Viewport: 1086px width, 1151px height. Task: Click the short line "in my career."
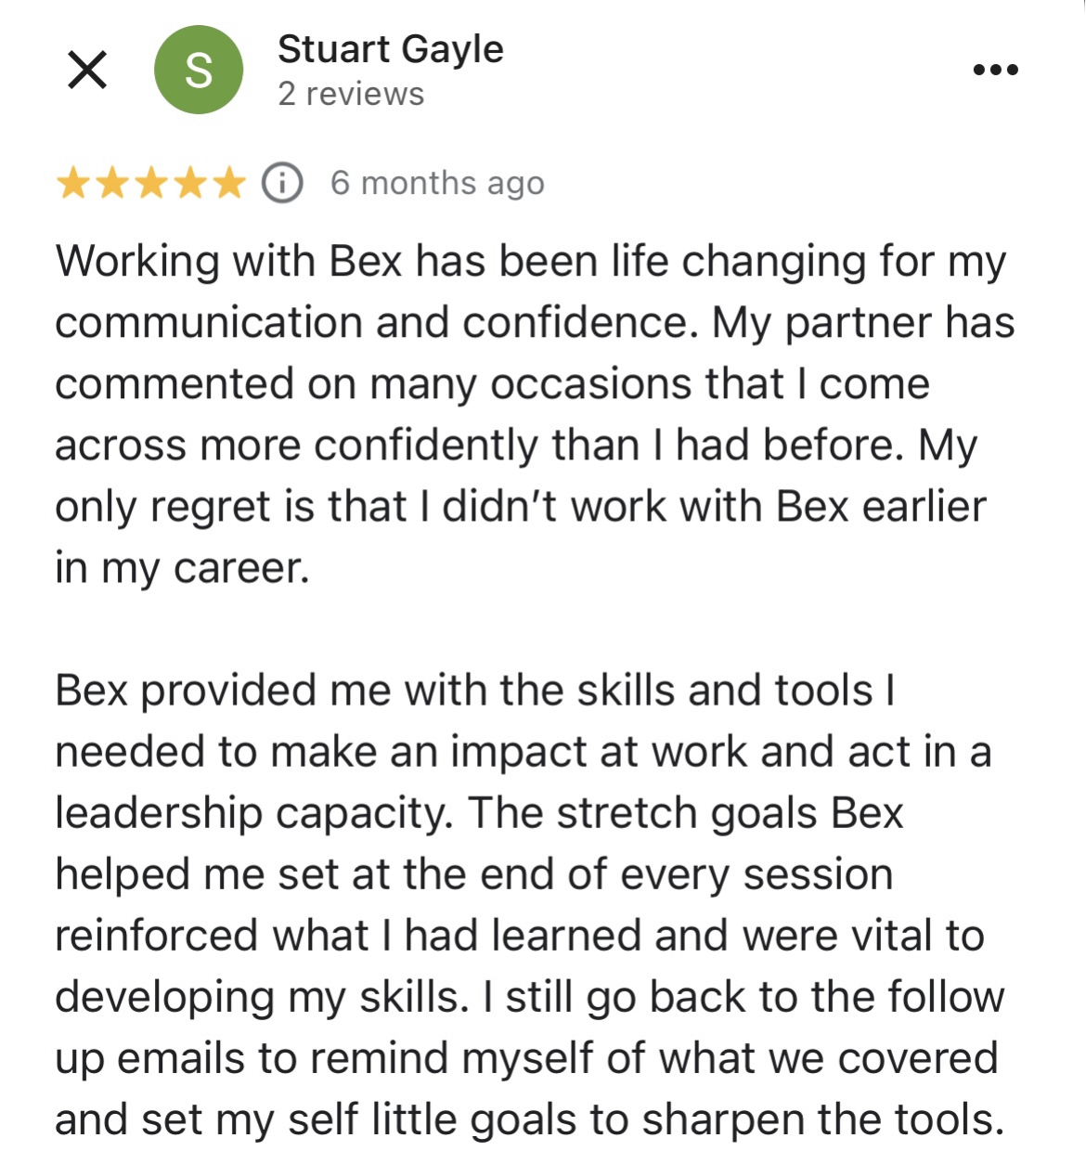click(182, 568)
